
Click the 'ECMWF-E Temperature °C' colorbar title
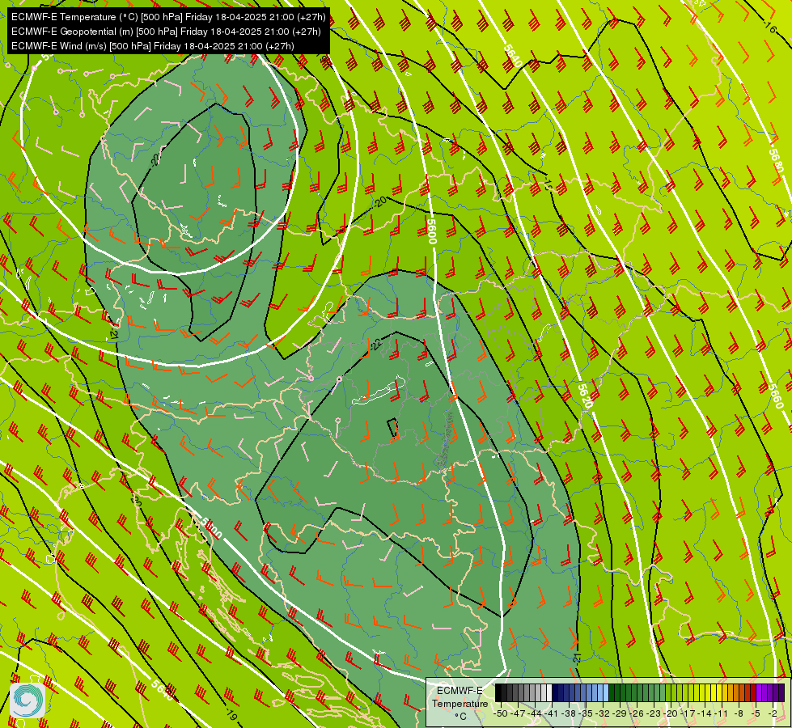pyautogui.click(x=460, y=703)
